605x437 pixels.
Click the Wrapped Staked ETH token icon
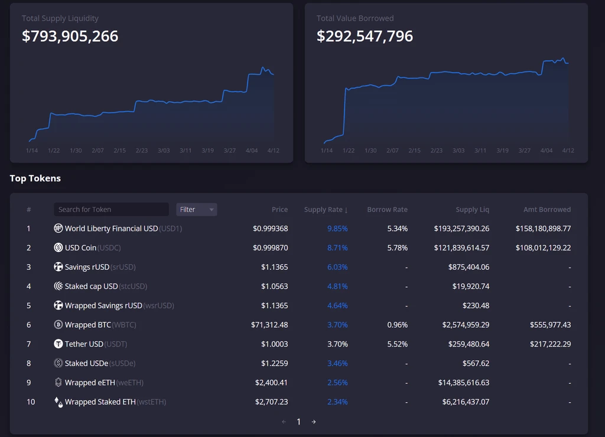[x=58, y=402]
